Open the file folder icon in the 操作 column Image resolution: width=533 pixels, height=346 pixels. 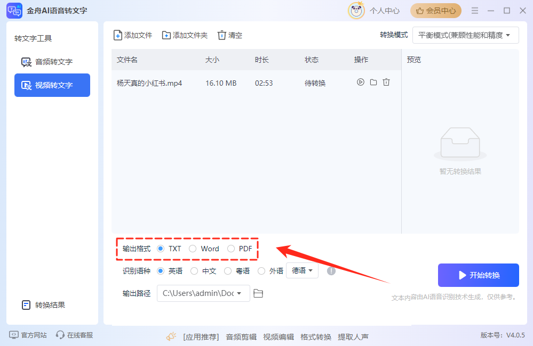[373, 83]
